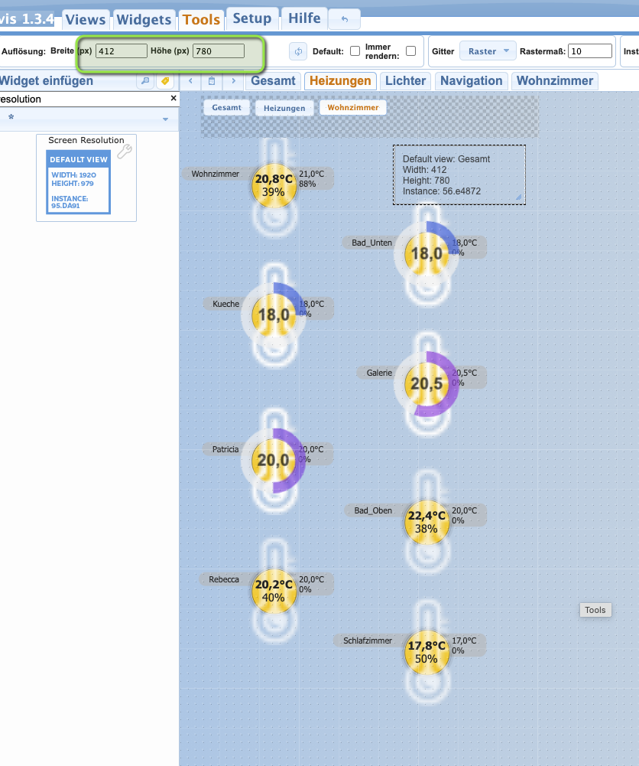Click the Schlafzimmer room label

pos(368,641)
